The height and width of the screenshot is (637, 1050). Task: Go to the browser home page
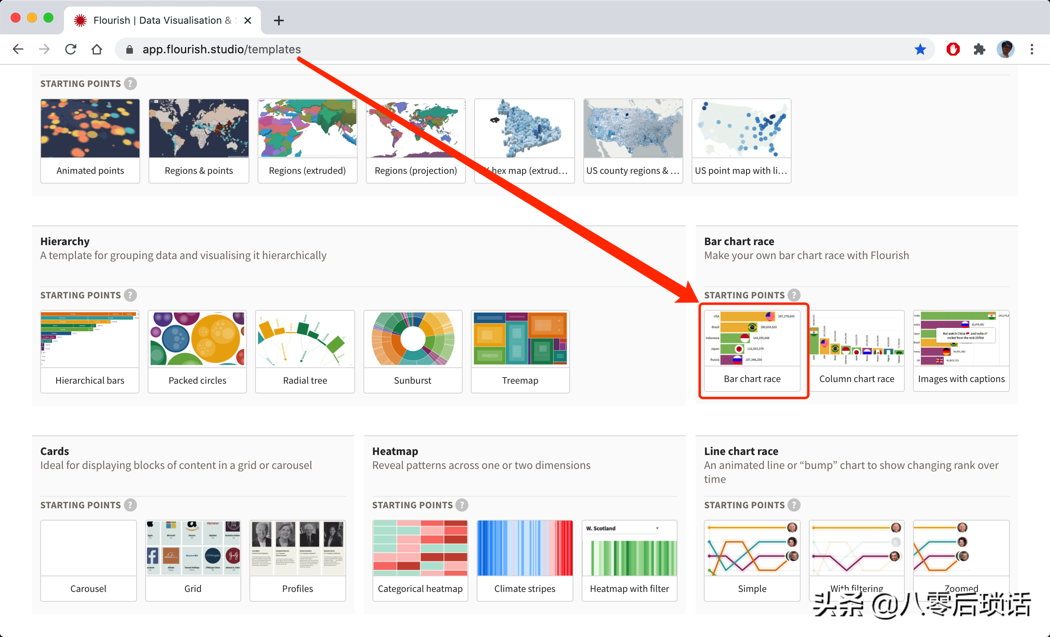click(97, 49)
